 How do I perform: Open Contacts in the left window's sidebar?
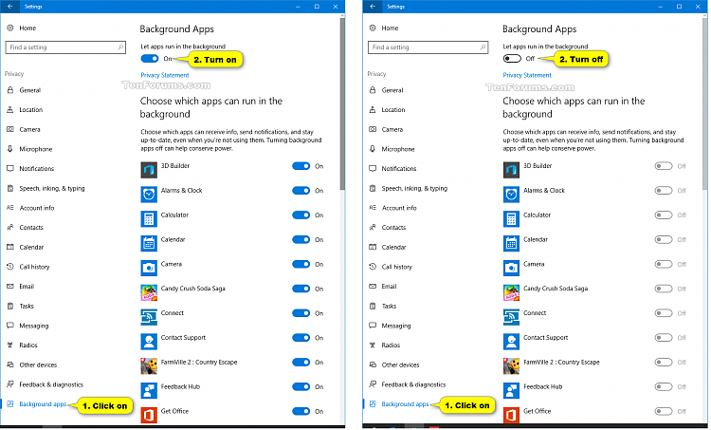pos(31,228)
